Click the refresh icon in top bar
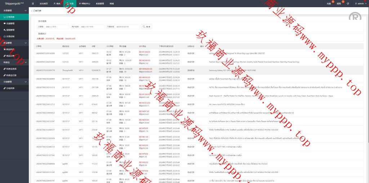 [348, 3]
